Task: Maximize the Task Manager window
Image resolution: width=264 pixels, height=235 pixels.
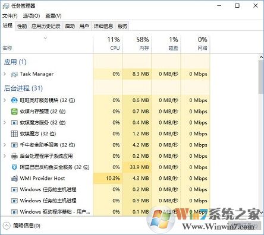Action: coord(237,6)
